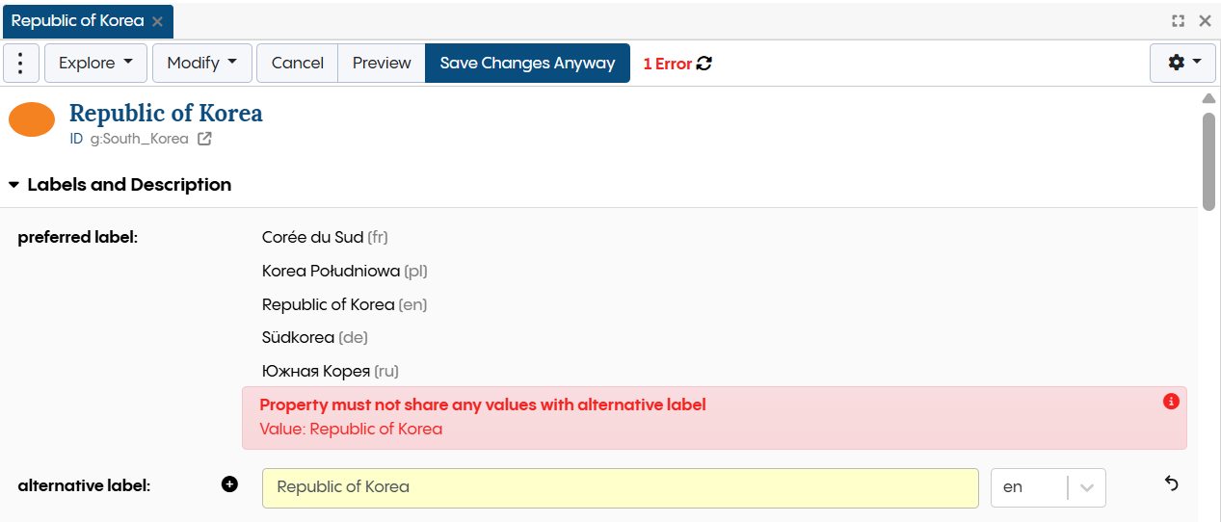
Task: Revert the alternative label change
Action: [1171, 484]
